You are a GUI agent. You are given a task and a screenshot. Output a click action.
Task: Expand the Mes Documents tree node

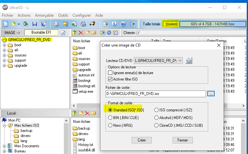point(4,146)
